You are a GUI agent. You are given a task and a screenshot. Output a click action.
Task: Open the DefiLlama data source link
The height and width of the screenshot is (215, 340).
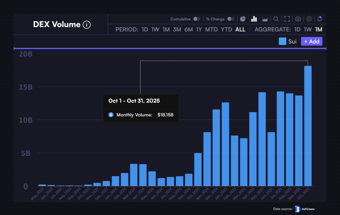(304, 209)
